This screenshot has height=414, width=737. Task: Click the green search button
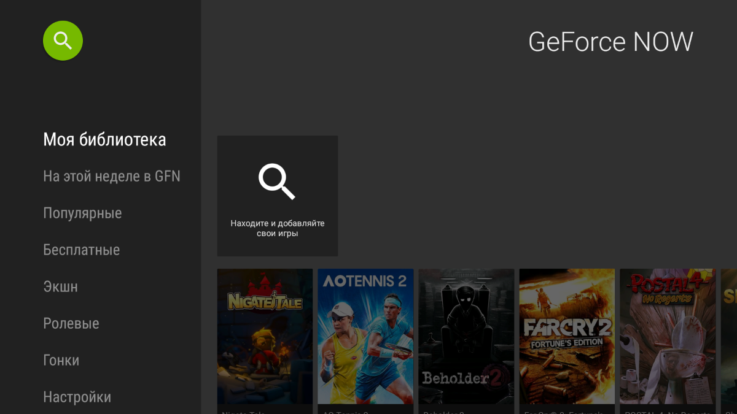[63, 40]
